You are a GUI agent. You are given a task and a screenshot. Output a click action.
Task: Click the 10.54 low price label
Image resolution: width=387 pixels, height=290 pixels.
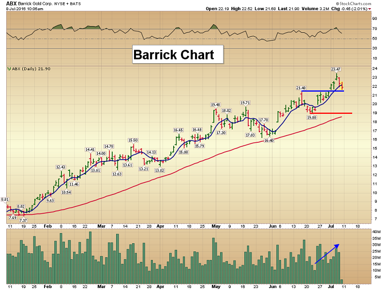[x=66, y=192]
